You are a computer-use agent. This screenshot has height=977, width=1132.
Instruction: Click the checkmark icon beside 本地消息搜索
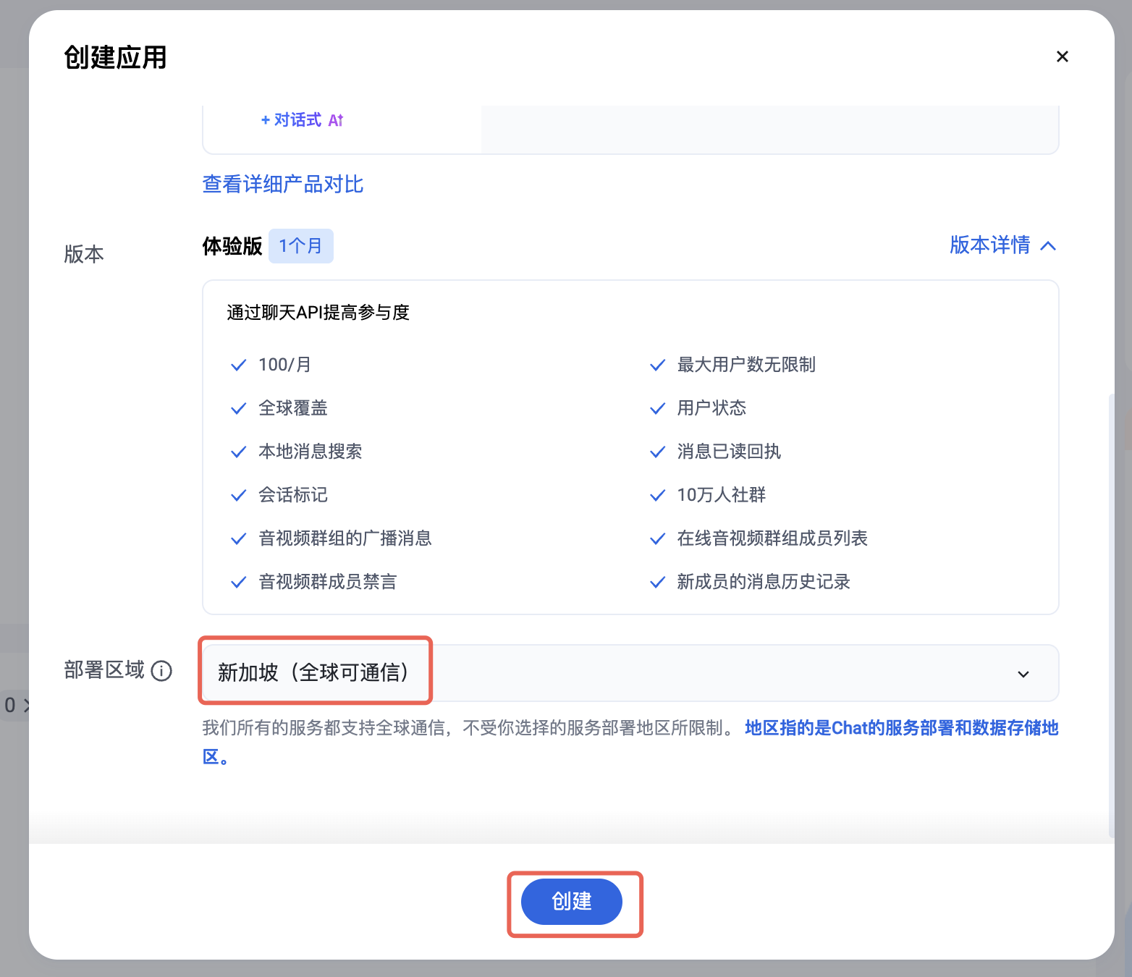(x=238, y=452)
